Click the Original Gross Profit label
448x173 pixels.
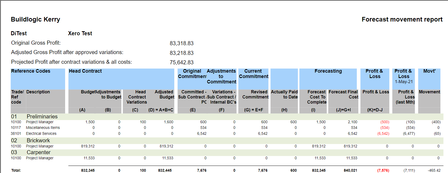tap(36, 43)
